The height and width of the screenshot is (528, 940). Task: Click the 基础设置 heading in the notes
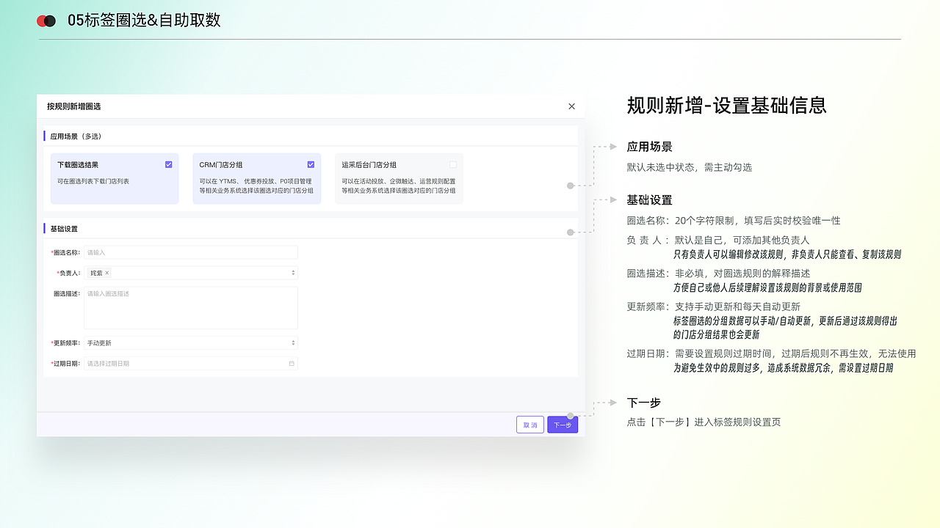[649, 200]
